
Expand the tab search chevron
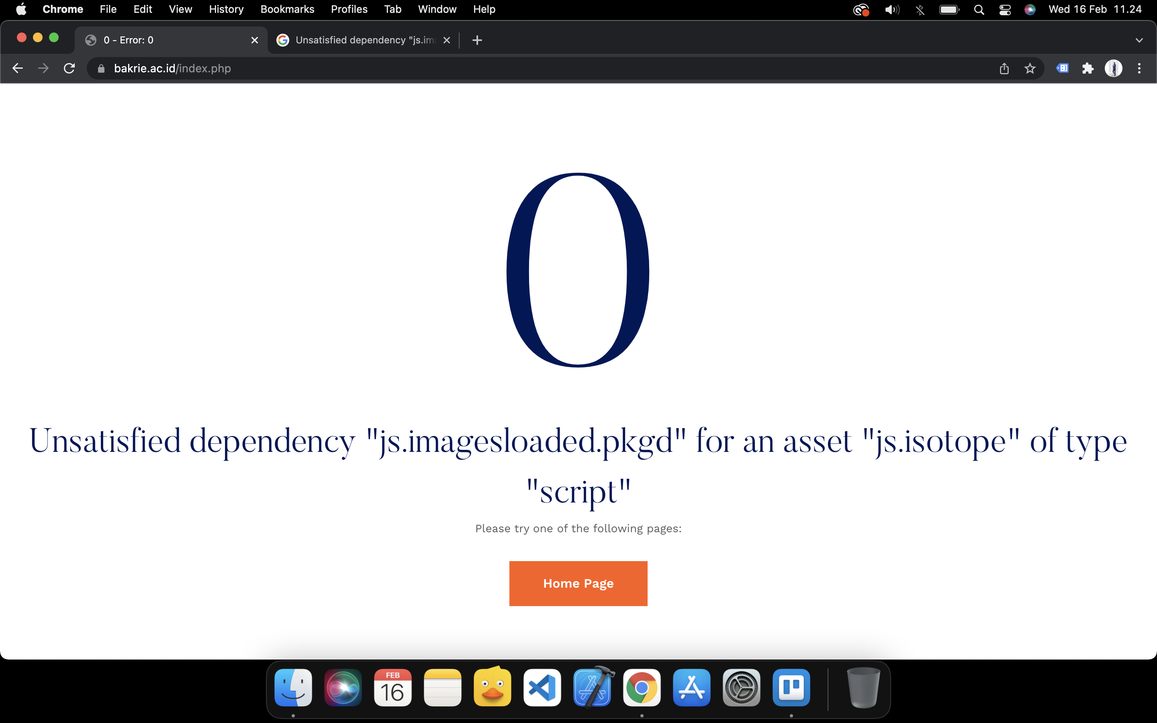click(1139, 40)
